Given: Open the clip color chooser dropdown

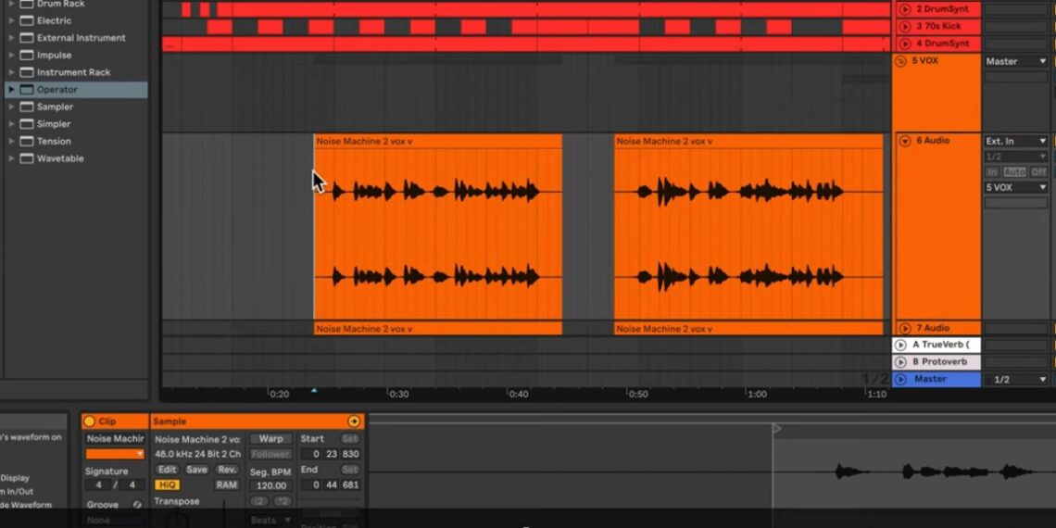Looking at the screenshot, I should pyautogui.click(x=116, y=454).
